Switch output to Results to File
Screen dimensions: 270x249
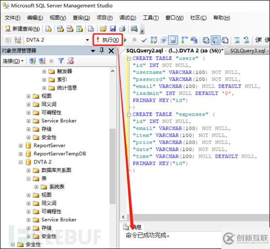click(x=225, y=40)
